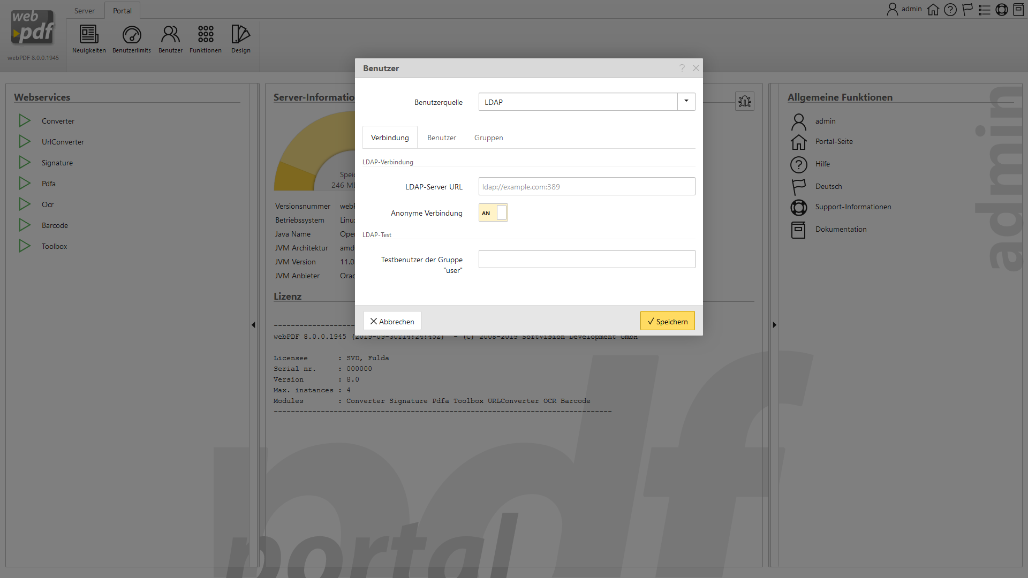Click the Design icon in toolbar
The width and height of the screenshot is (1028, 578).
tap(240, 35)
